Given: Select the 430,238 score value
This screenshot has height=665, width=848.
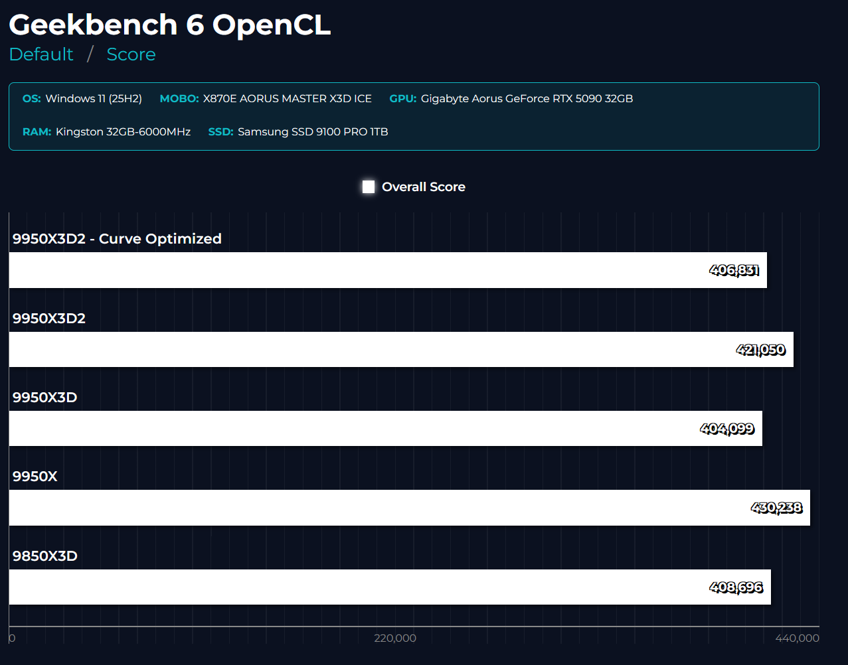Looking at the screenshot, I should click(776, 508).
